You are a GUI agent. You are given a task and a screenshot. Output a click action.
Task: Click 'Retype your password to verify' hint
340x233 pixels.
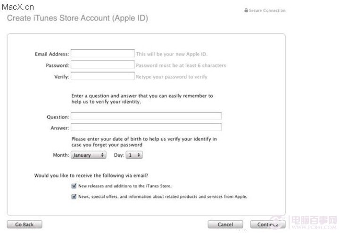(x=172, y=77)
